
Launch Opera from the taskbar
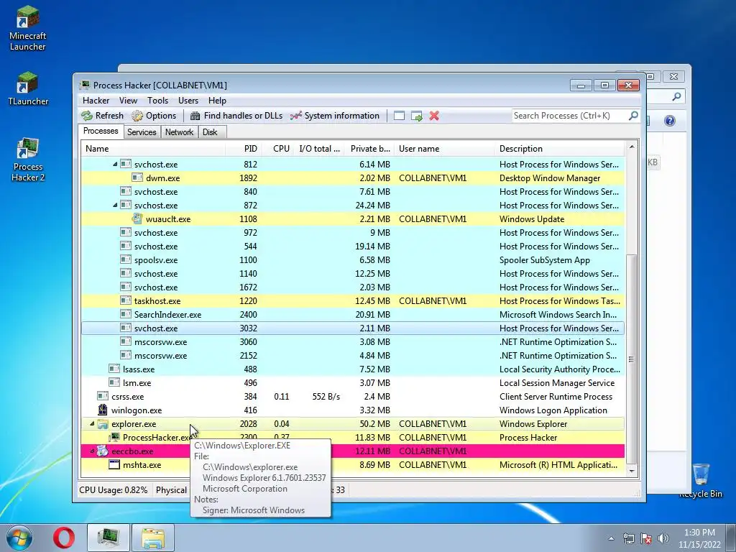coord(63,538)
